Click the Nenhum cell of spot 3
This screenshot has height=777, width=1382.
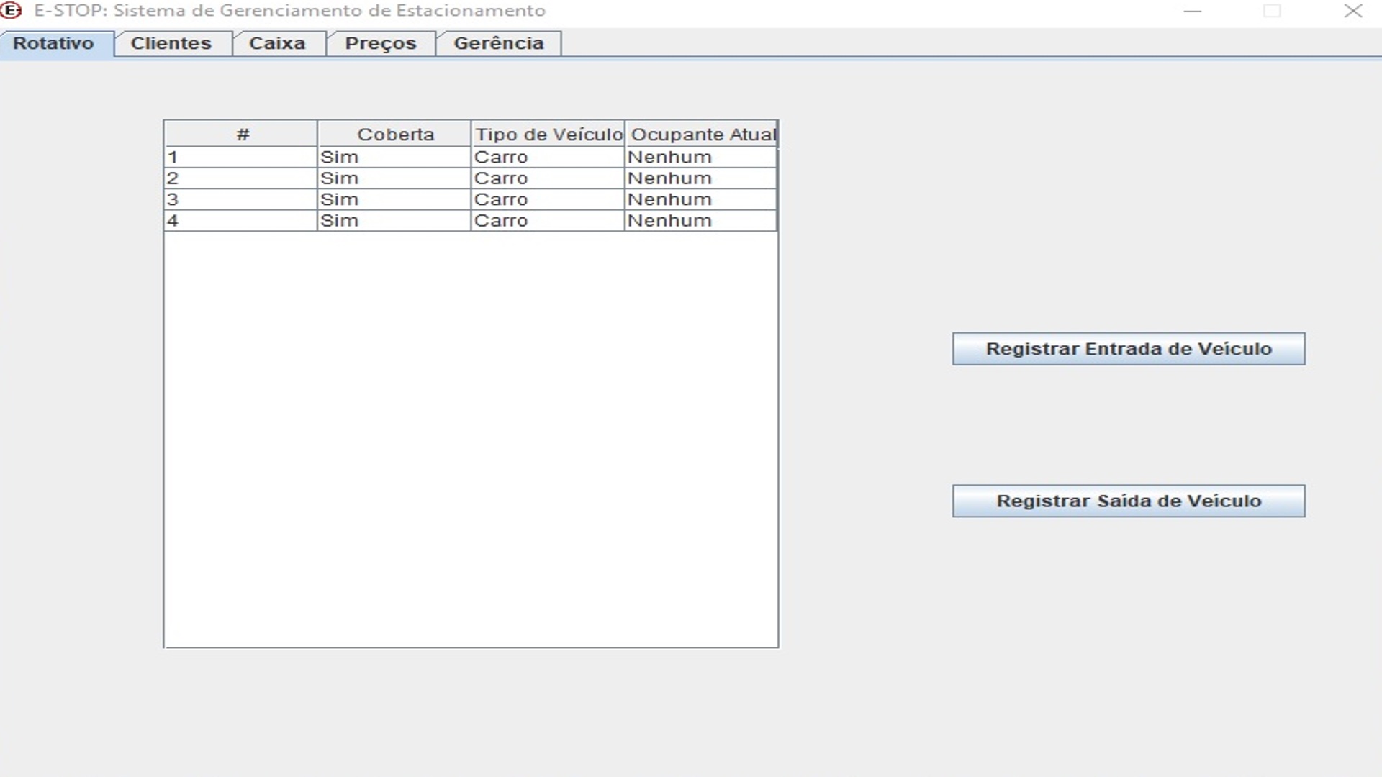pos(701,199)
